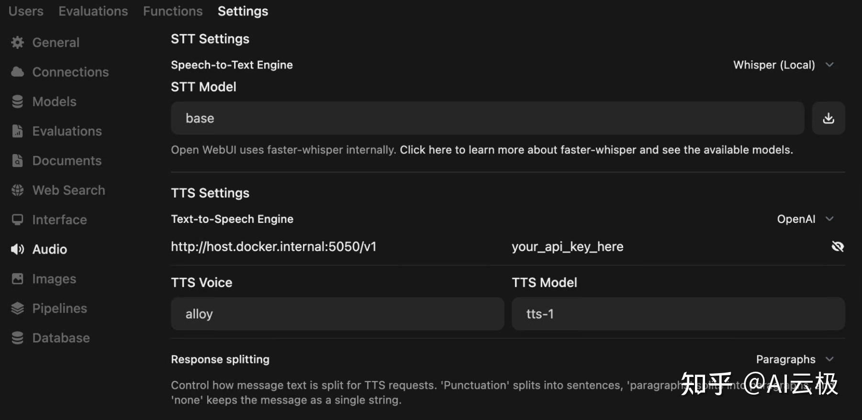Open the Models section icon

(x=17, y=101)
